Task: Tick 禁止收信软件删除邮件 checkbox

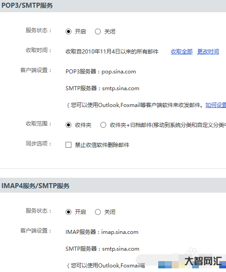Action: [x=68, y=145]
